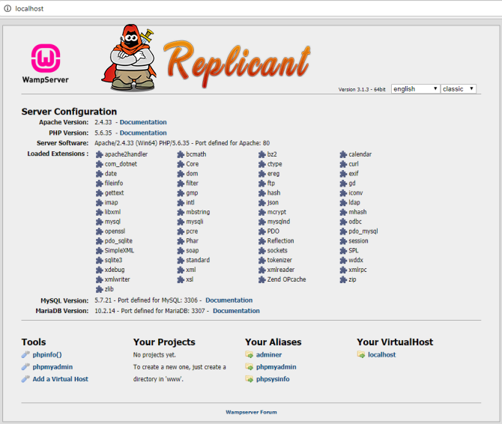This screenshot has width=502, height=424.
Task: Click puzzle icon beside sockets
Action: (x=262, y=250)
